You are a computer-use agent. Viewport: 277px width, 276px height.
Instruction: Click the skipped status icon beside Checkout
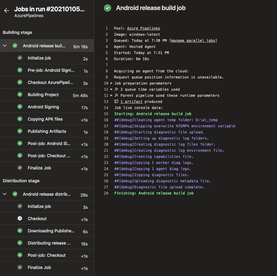(x=20, y=219)
